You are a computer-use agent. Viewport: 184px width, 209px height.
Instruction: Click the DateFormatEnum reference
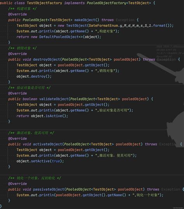pos(104,26)
